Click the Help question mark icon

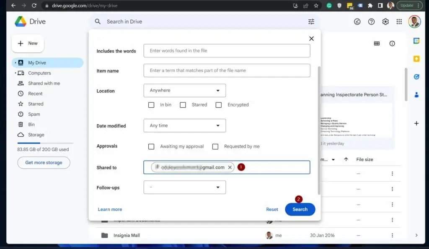click(371, 22)
